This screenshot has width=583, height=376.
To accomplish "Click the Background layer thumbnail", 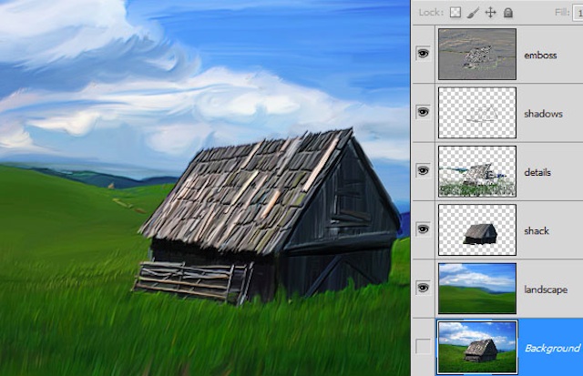I will point(476,347).
